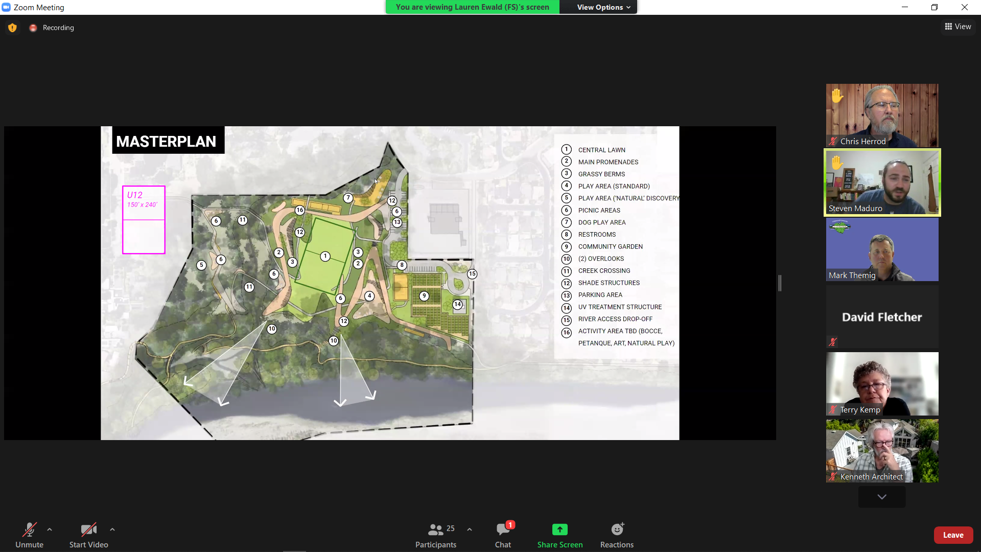Click the encryption shield icon
Screen dimensions: 981x552
(12, 28)
